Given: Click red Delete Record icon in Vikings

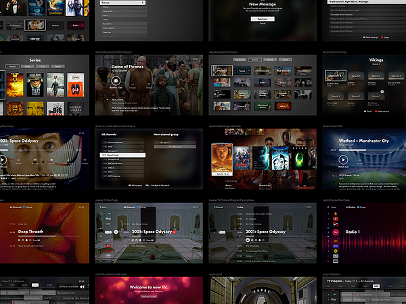Looking at the screenshot, I should (x=376, y=111).
